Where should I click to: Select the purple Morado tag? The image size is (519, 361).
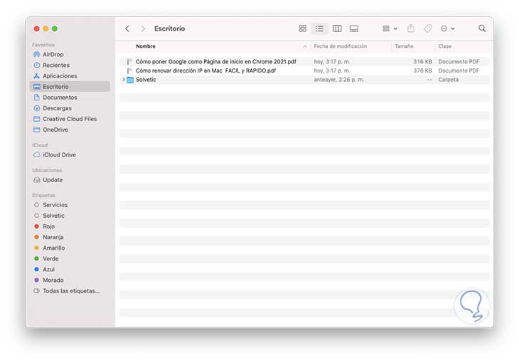[x=70, y=280]
